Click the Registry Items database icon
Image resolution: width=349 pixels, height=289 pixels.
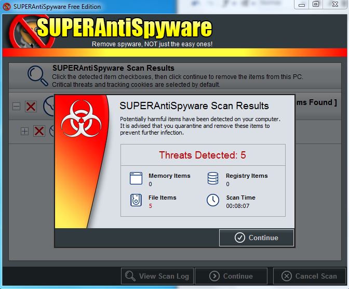coord(213,178)
